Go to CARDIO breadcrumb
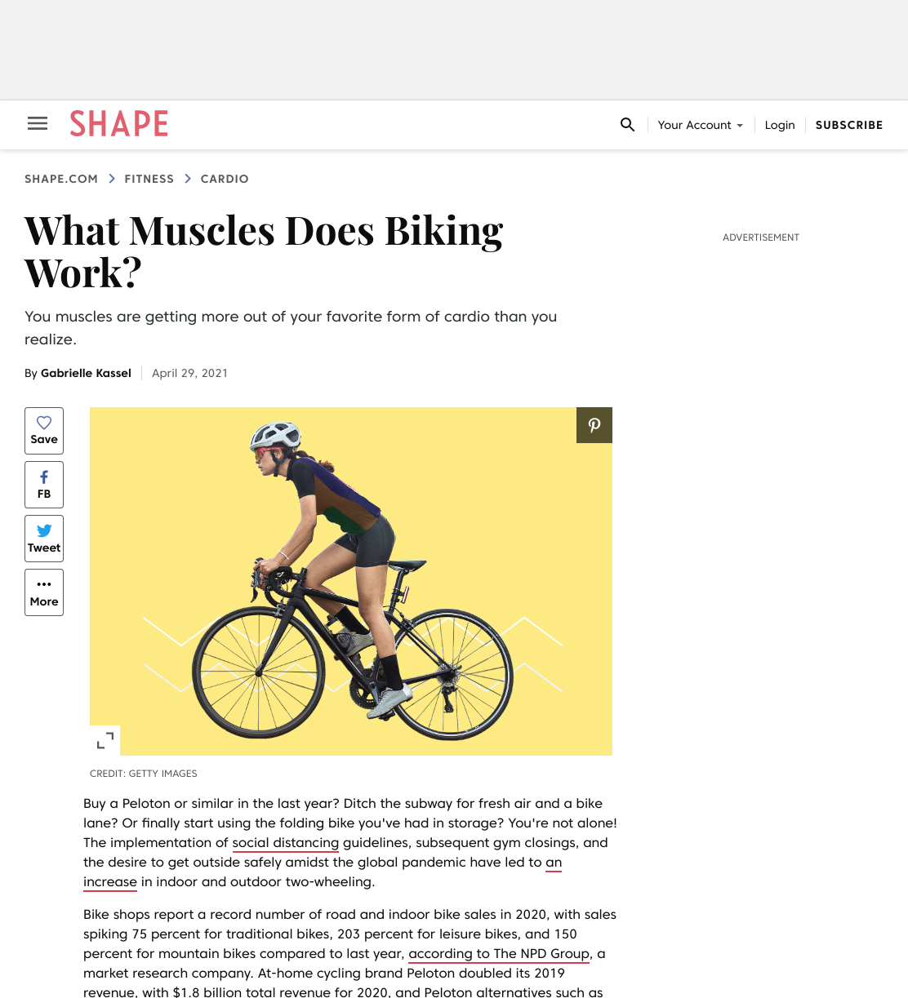 (x=225, y=179)
